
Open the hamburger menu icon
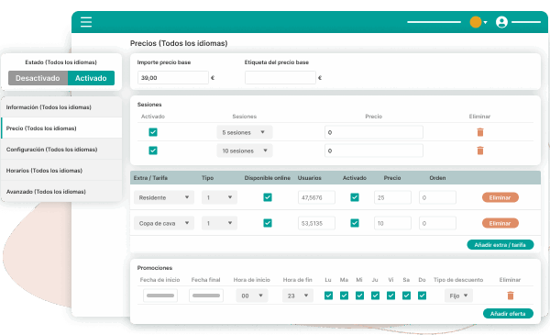86,22
